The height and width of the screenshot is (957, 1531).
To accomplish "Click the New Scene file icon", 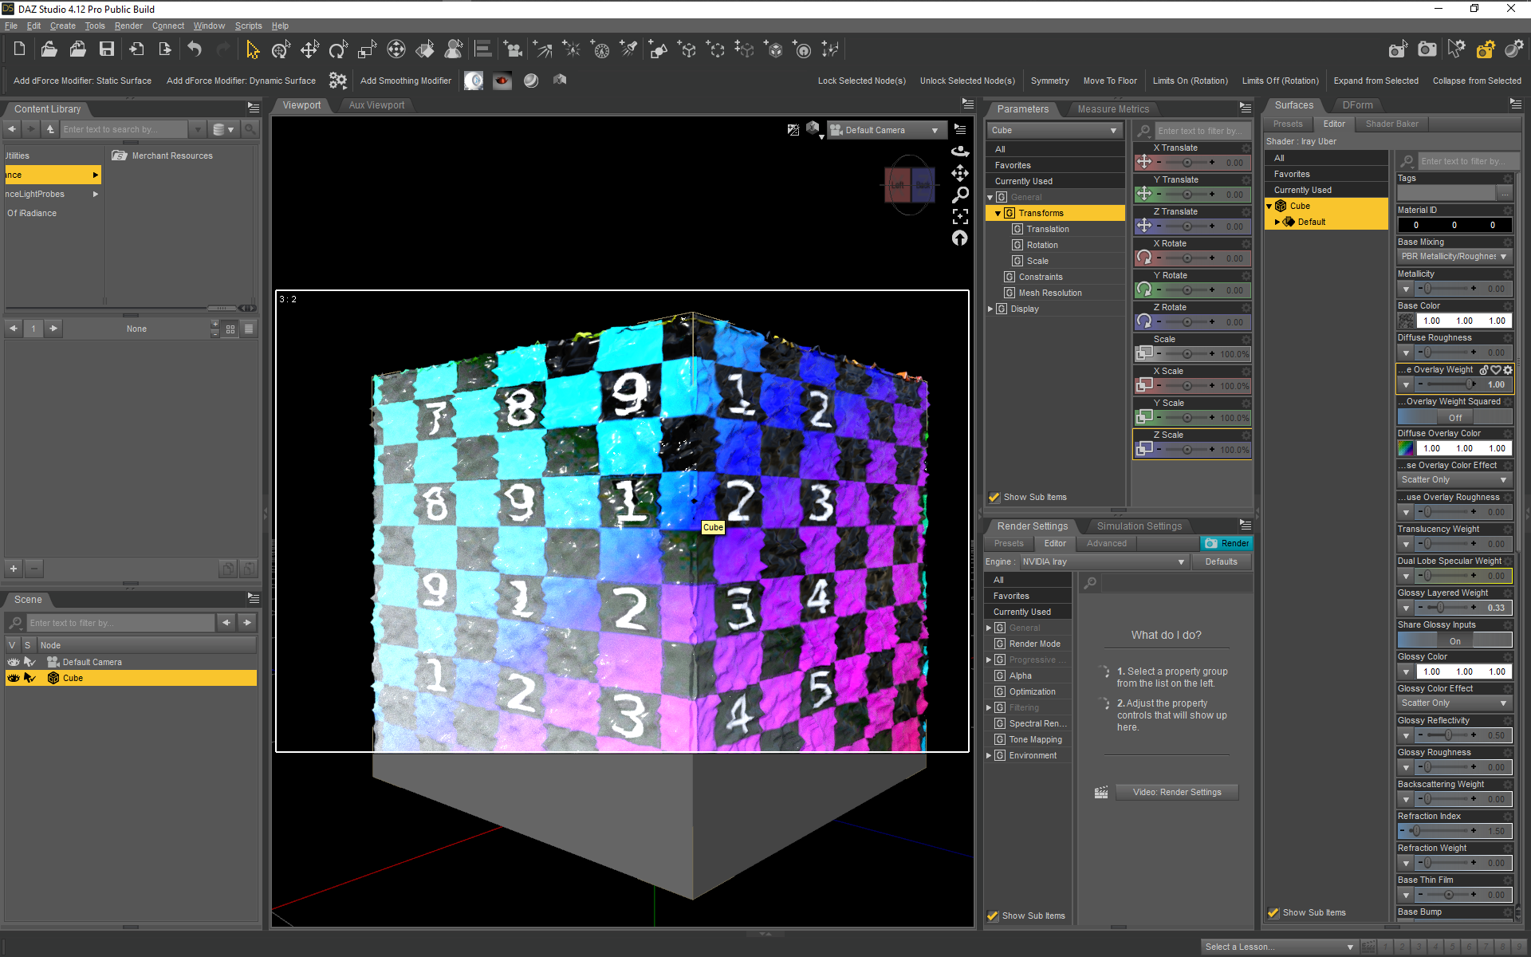I will tap(19, 49).
